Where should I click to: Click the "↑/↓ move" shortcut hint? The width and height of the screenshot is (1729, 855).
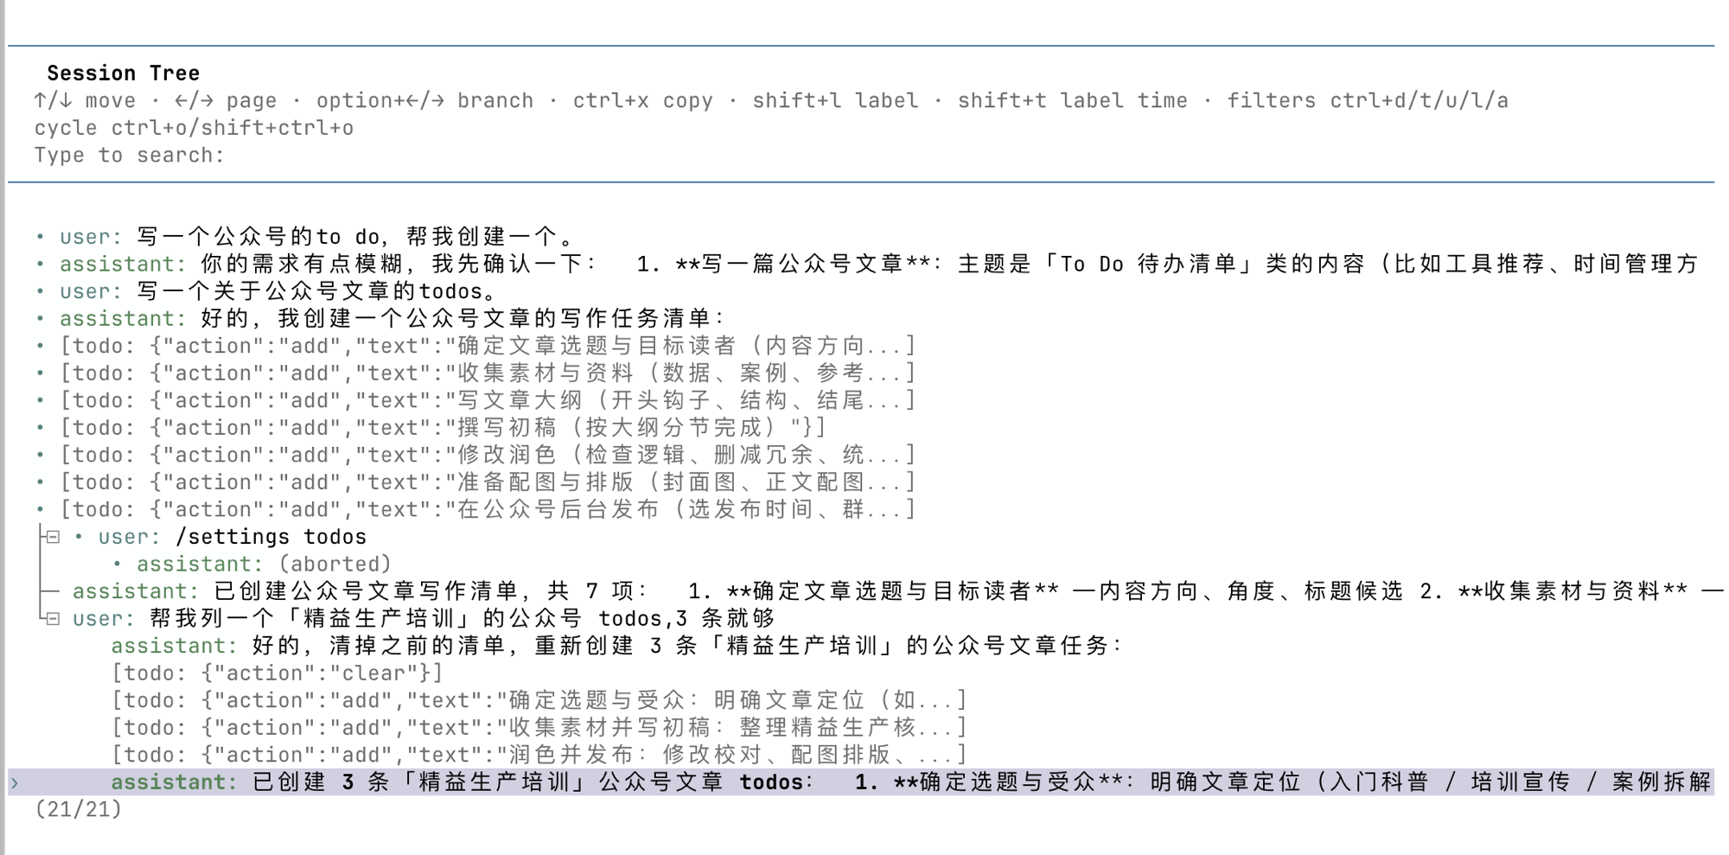pyautogui.click(x=85, y=101)
